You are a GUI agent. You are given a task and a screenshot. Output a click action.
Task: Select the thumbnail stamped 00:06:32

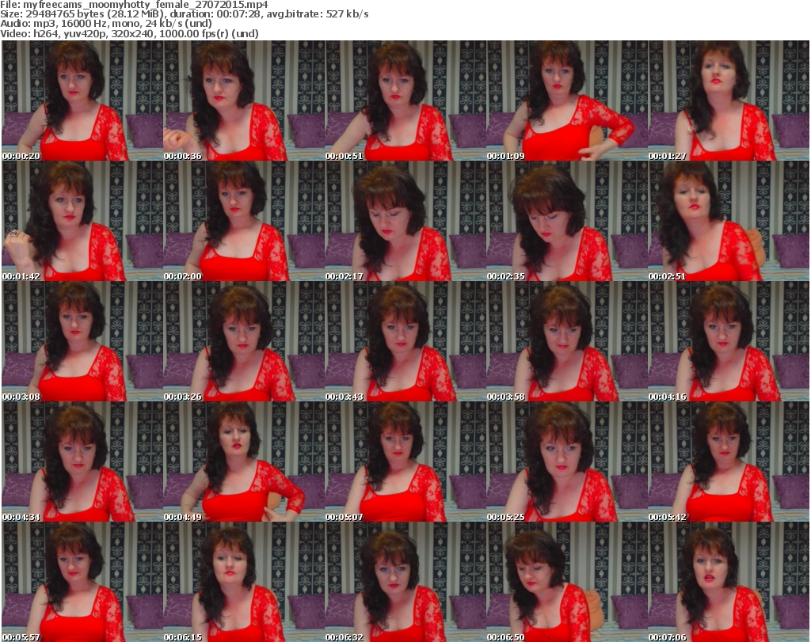[x=405, y=582]
